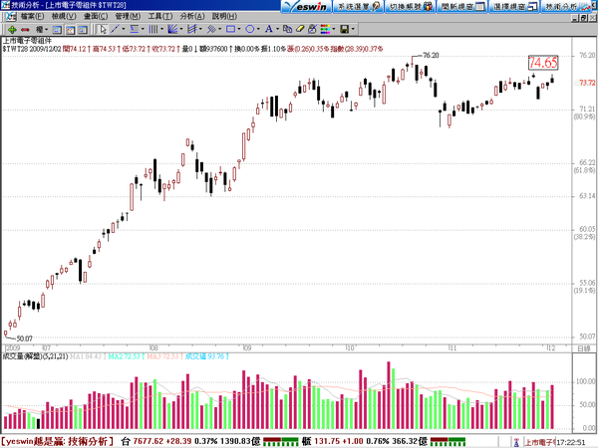598x448 pixels.
Task: Open the trend line tool dropdown arrow
Action: tap(124, 29)
